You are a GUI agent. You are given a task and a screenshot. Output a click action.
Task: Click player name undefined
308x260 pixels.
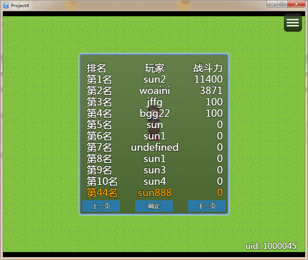155,147
